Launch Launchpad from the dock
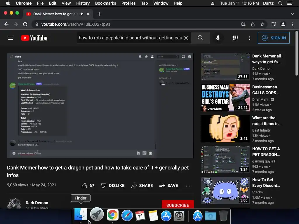The width and height of the screenshot is (299, 224). [97, 214]
